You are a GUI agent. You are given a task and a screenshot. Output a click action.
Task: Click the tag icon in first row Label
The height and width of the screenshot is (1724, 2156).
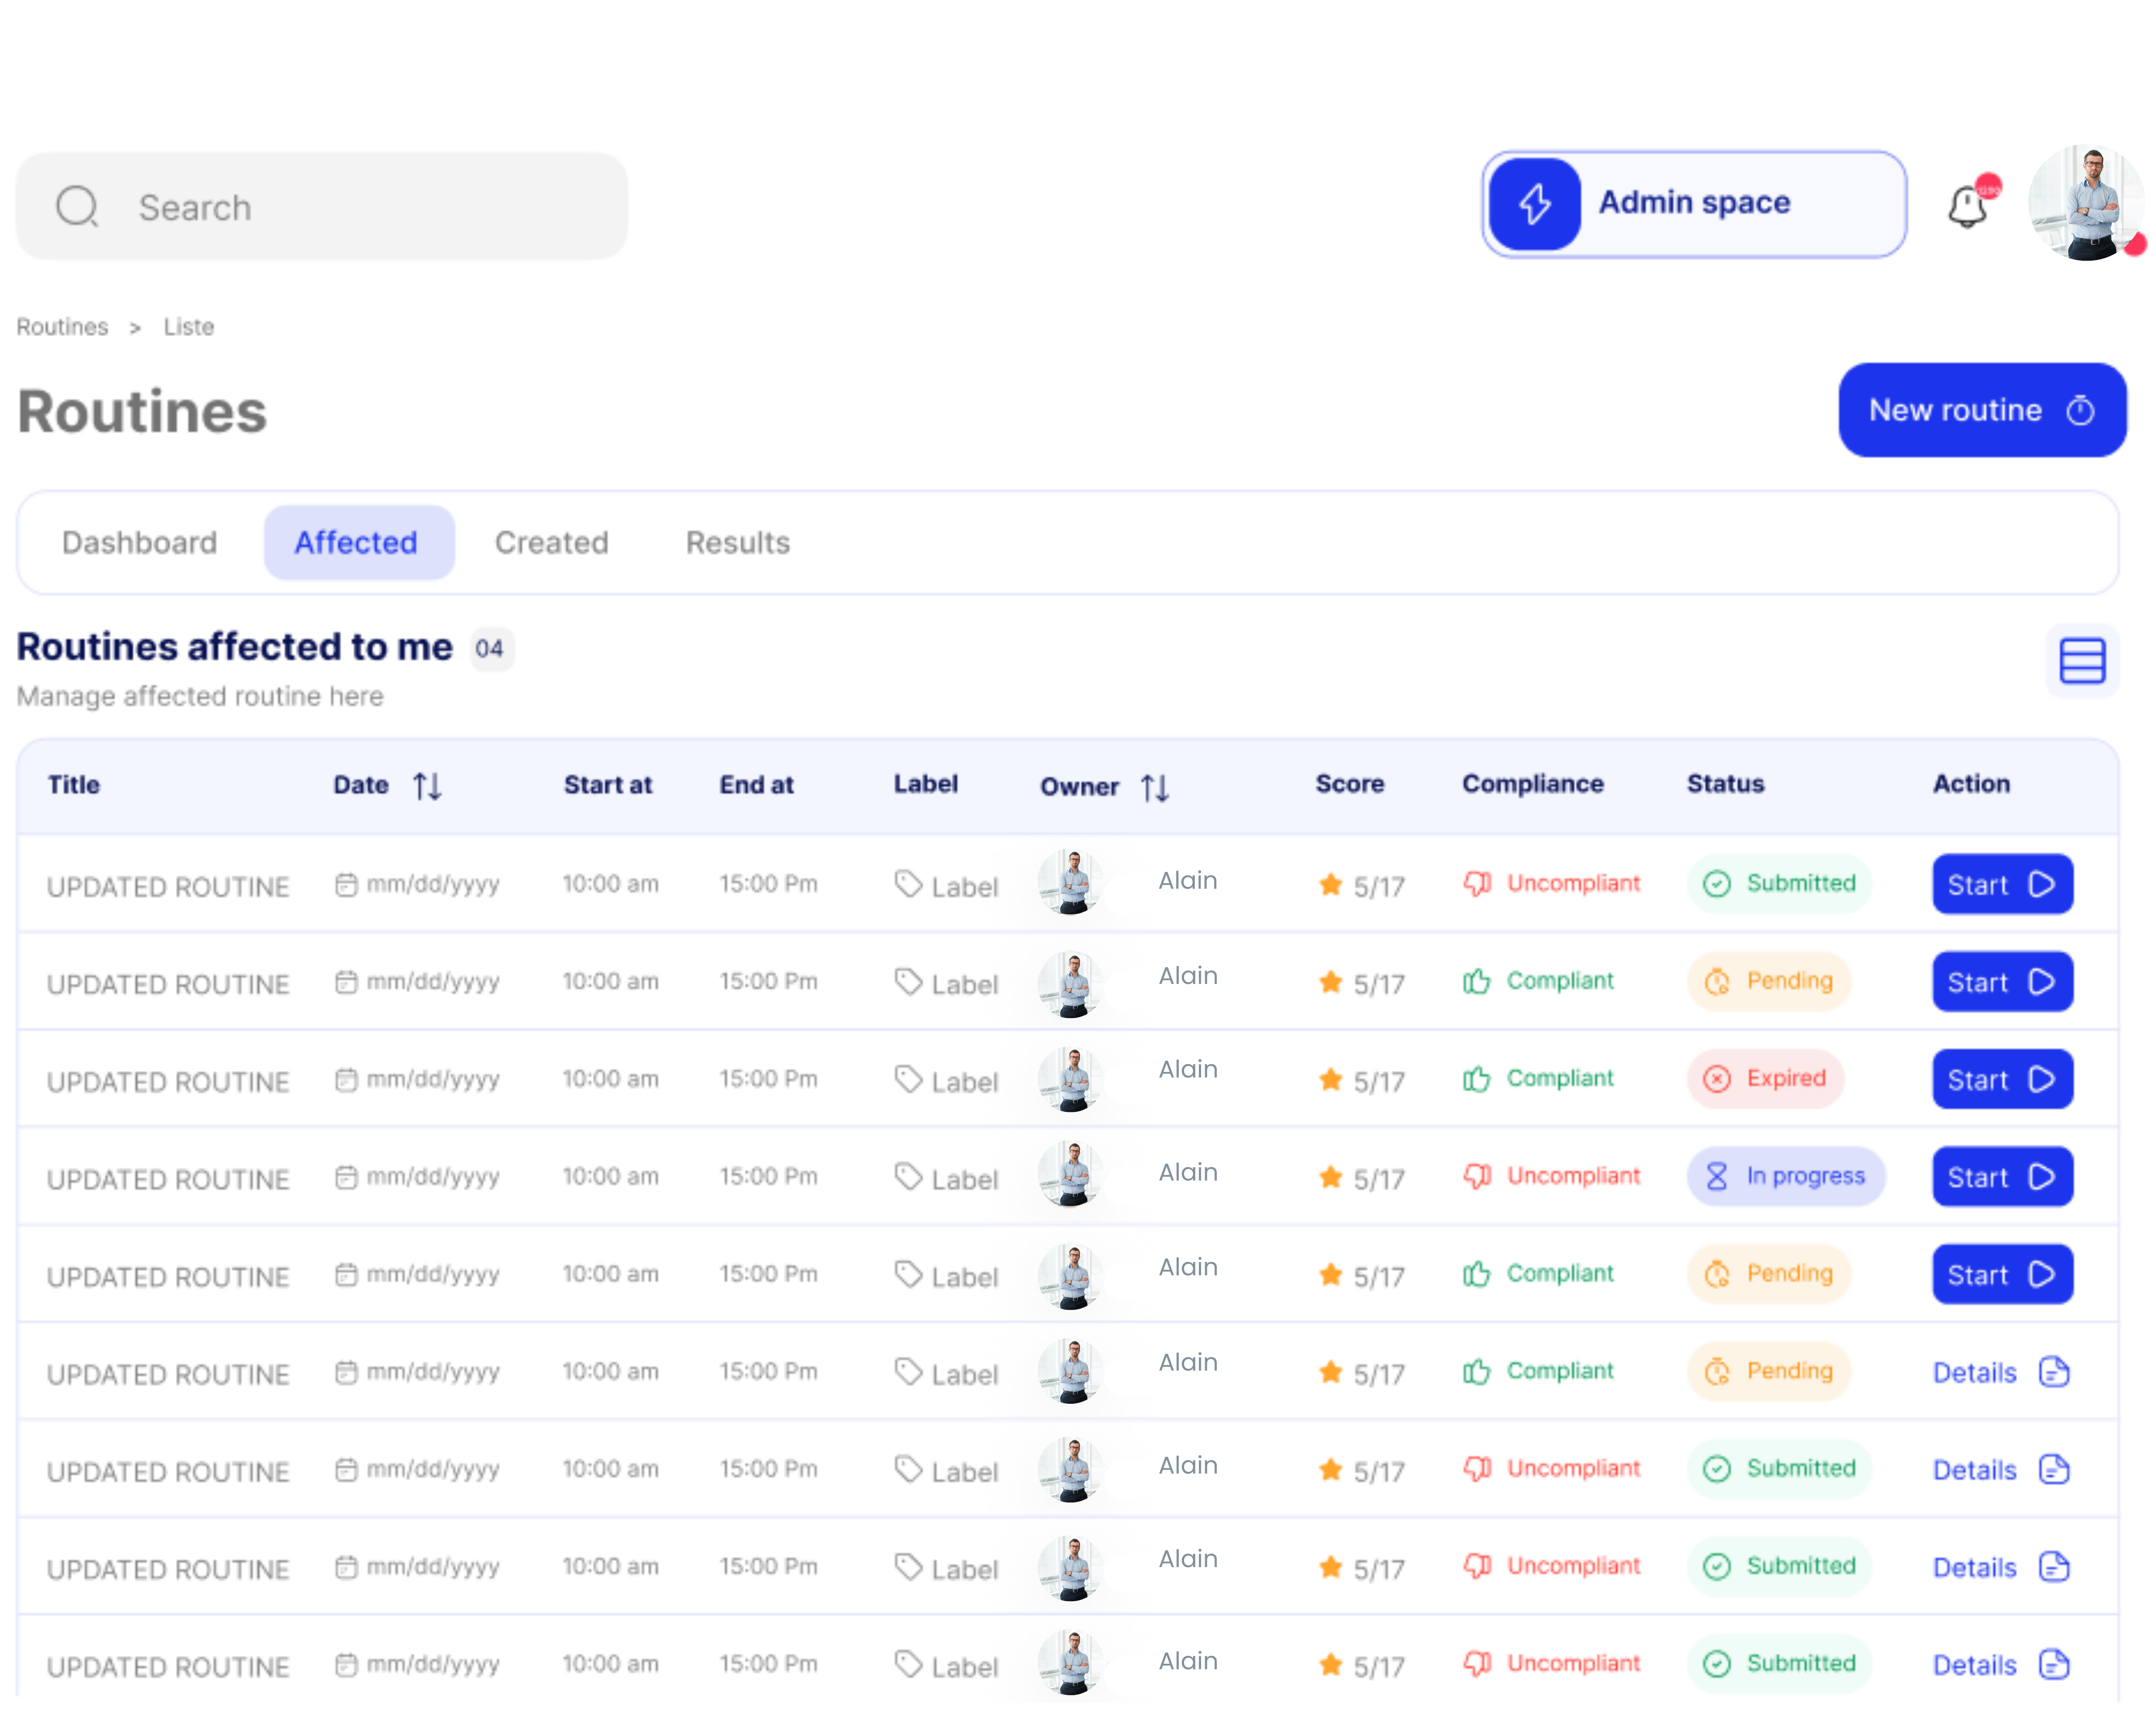pyautogui.click(x=908, y=884)
